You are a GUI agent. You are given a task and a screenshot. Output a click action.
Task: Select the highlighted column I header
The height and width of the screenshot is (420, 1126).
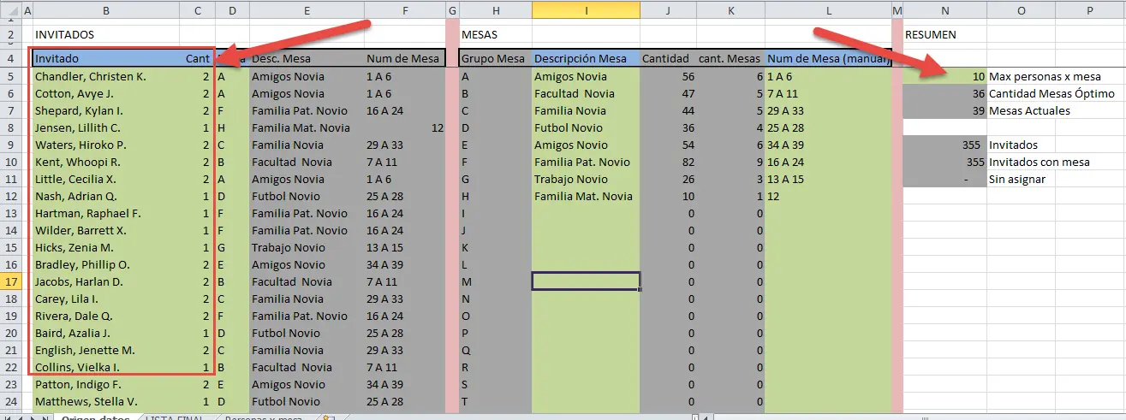pyautogui.click(x=586, y=10)
